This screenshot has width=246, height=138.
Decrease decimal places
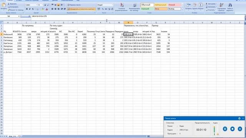[112, 9]
